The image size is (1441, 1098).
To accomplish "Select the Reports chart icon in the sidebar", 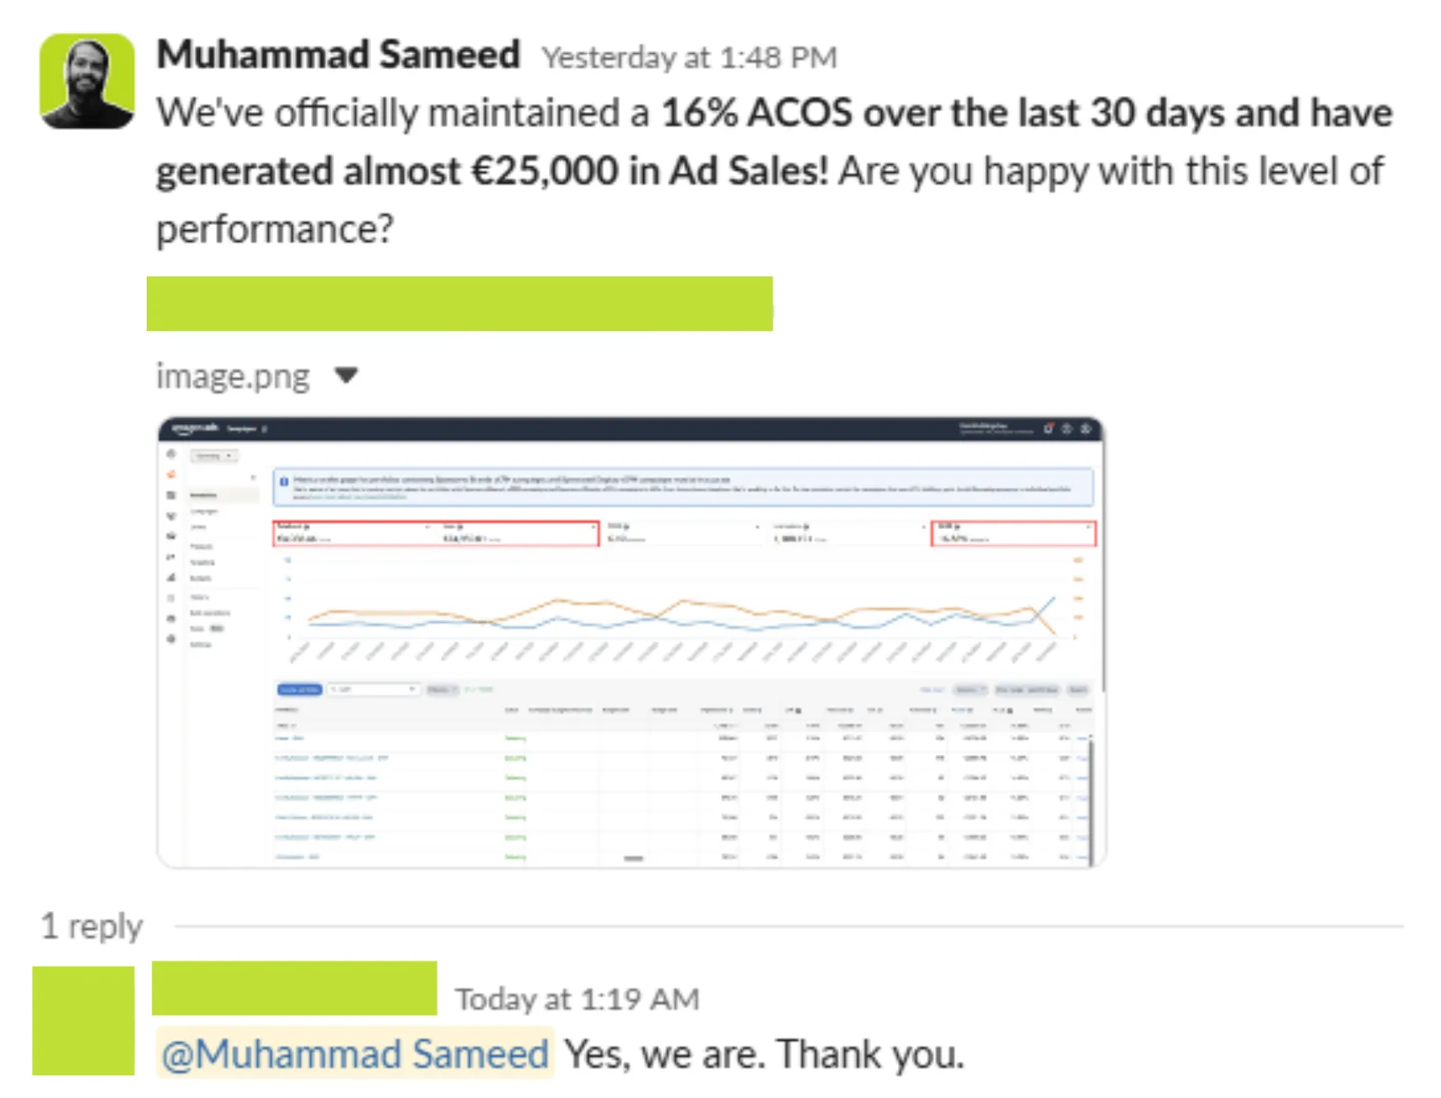I will (170, 576).
